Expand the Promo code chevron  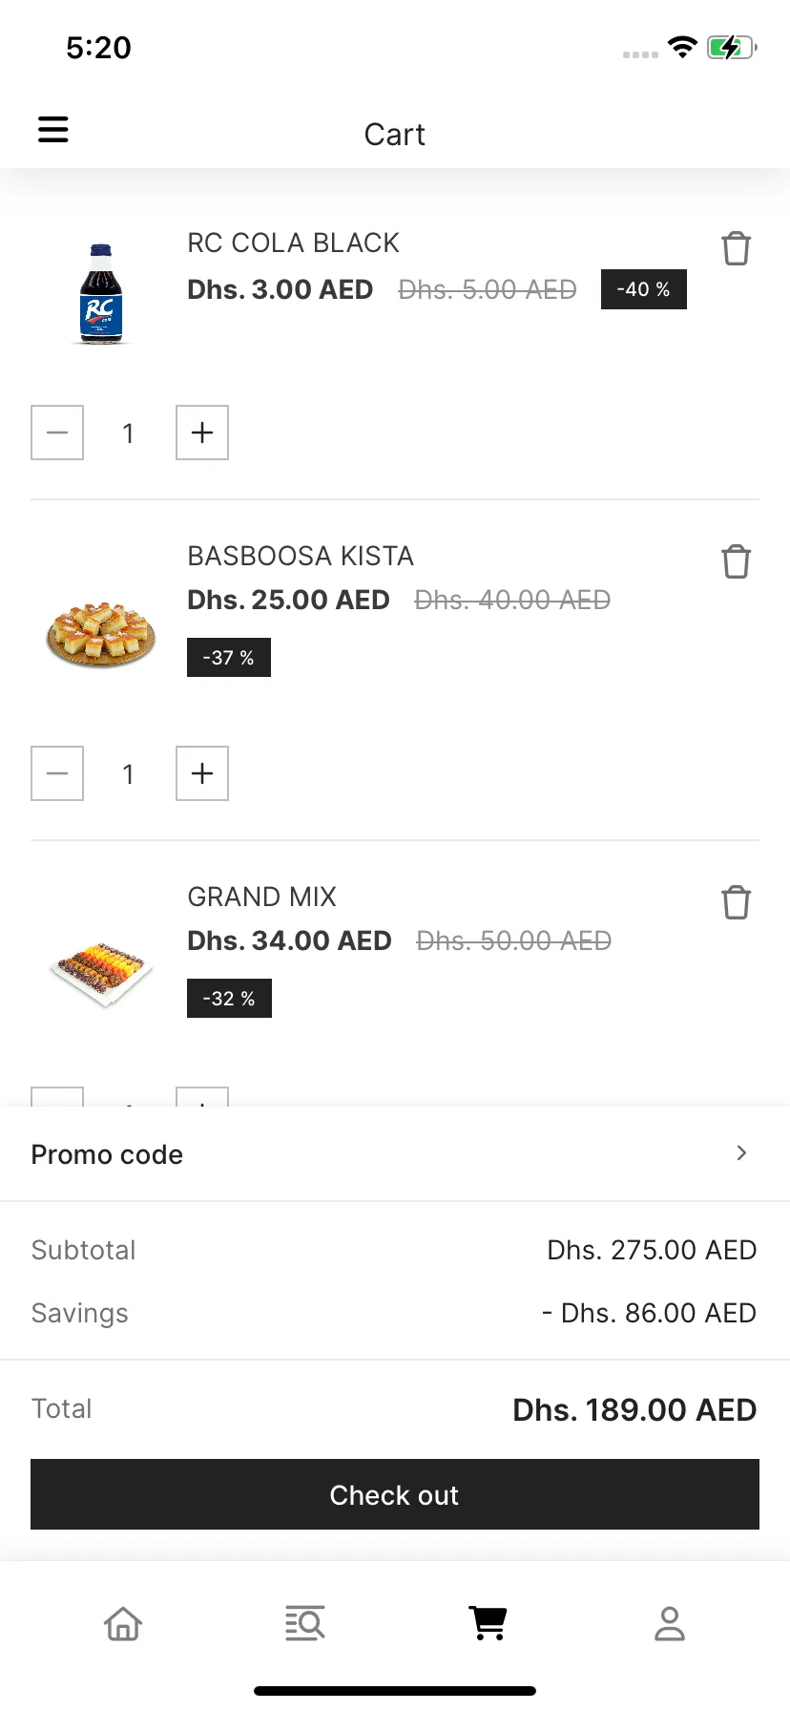click(741, 1153)
